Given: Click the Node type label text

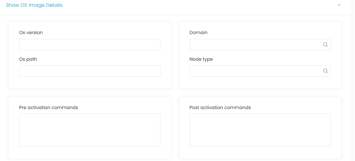Looking at the screenshot, I should pyautogui.click(x=201, y=59).
